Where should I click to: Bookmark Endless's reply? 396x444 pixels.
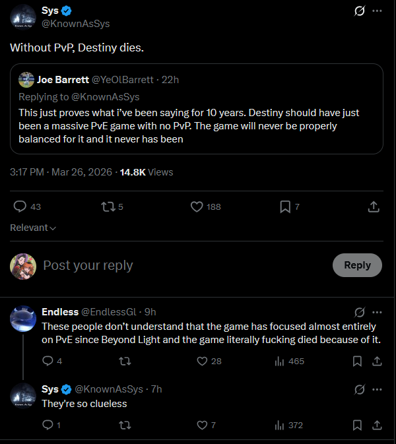[x=357, y=361]
